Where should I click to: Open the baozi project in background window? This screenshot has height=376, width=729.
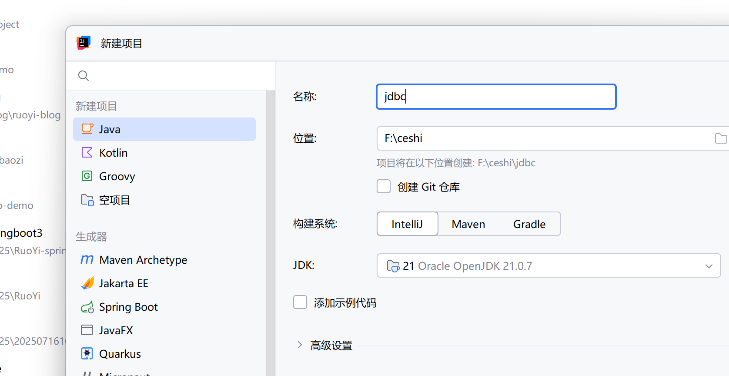(12, 160)
